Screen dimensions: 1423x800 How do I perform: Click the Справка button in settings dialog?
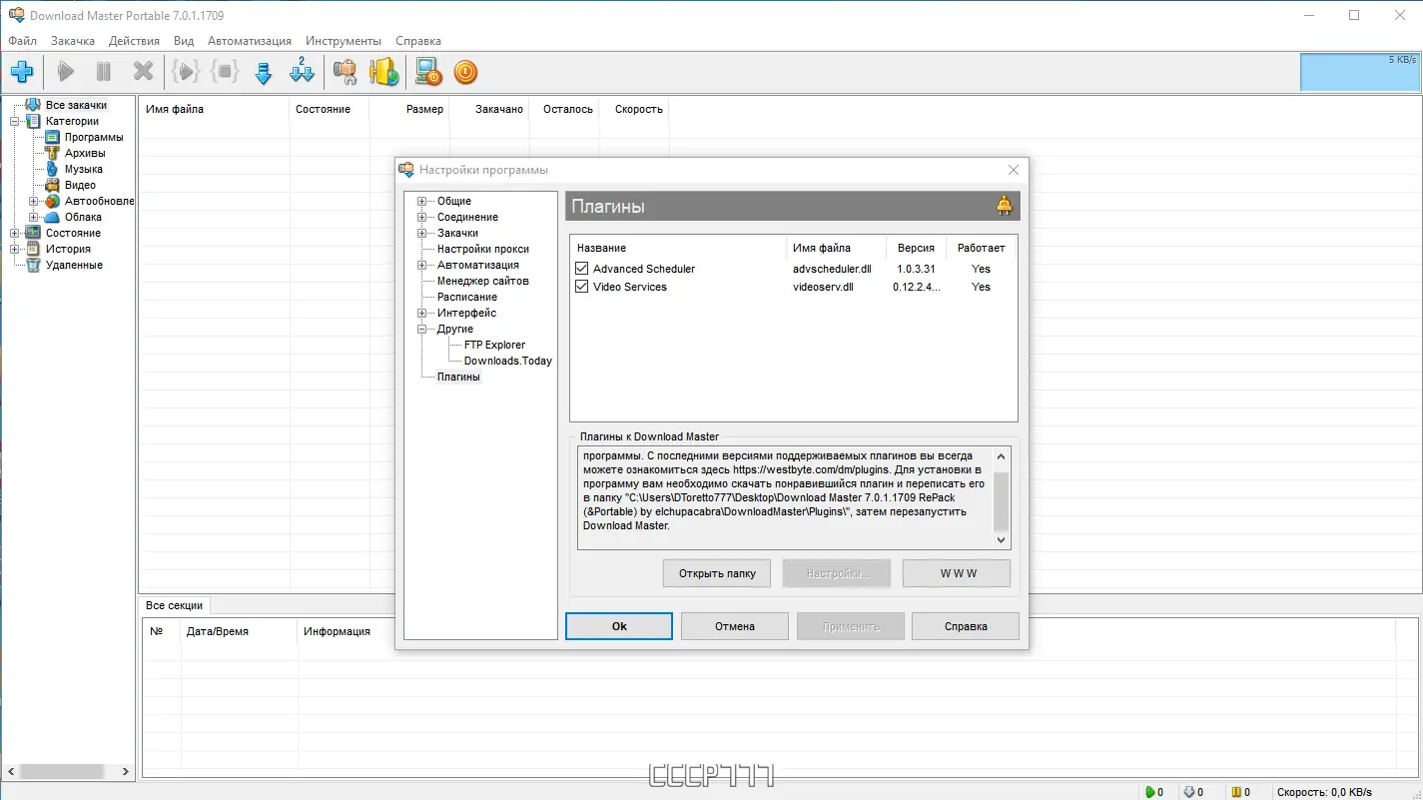click(966, 626)
